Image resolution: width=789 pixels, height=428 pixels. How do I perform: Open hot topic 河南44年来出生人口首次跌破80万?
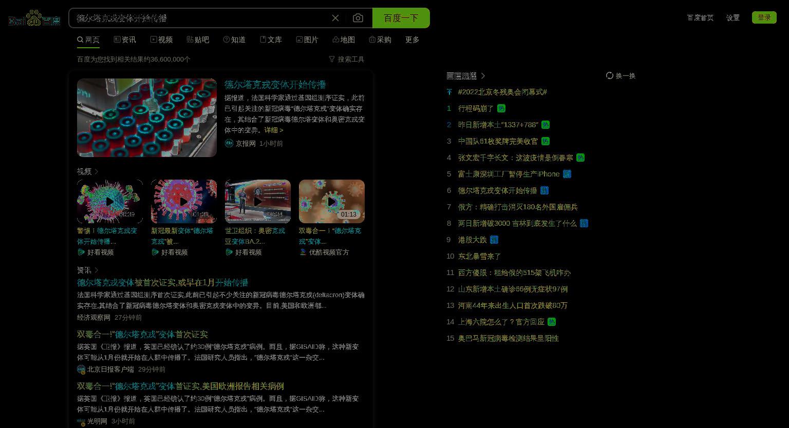513,305
